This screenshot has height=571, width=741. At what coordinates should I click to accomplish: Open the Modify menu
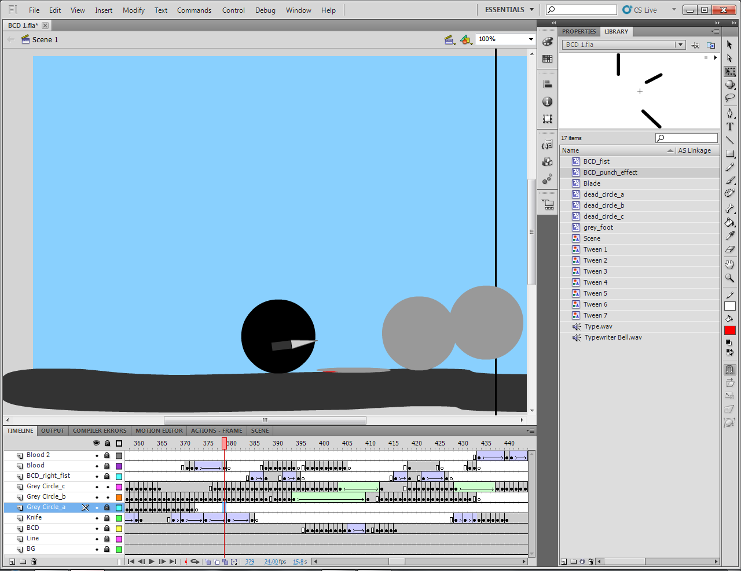pos(134,10)
